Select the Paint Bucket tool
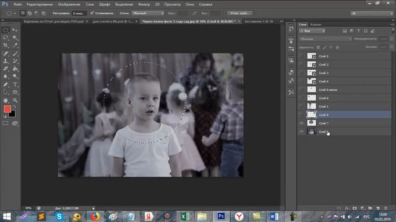This screenshot has height=222, width=396. pos(15,68)
